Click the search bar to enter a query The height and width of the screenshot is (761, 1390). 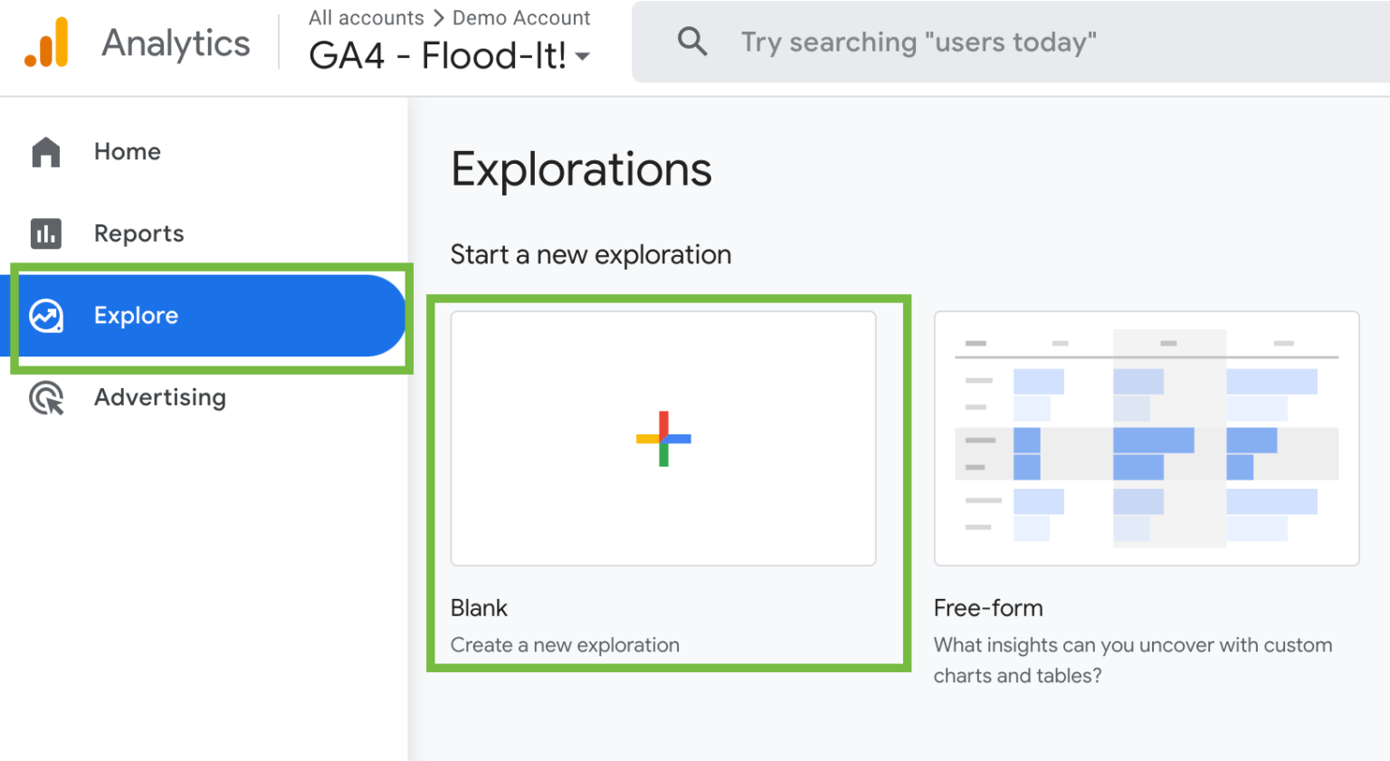[x=919, y=42]
